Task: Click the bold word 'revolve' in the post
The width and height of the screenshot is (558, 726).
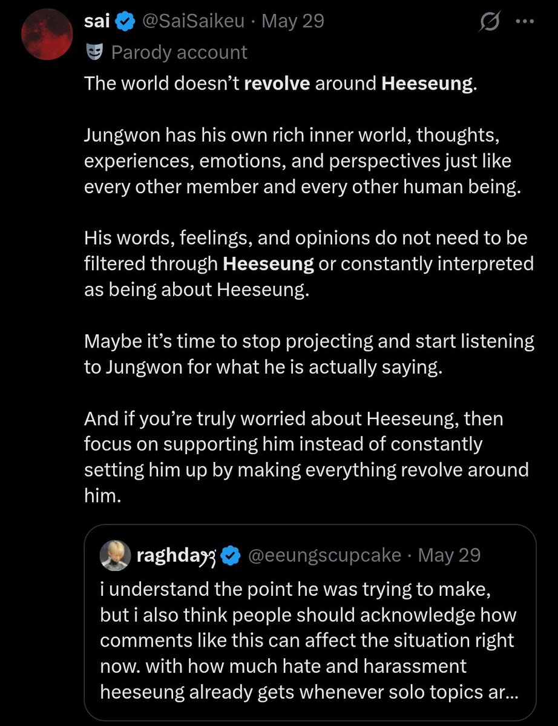Action: (277, 84)
